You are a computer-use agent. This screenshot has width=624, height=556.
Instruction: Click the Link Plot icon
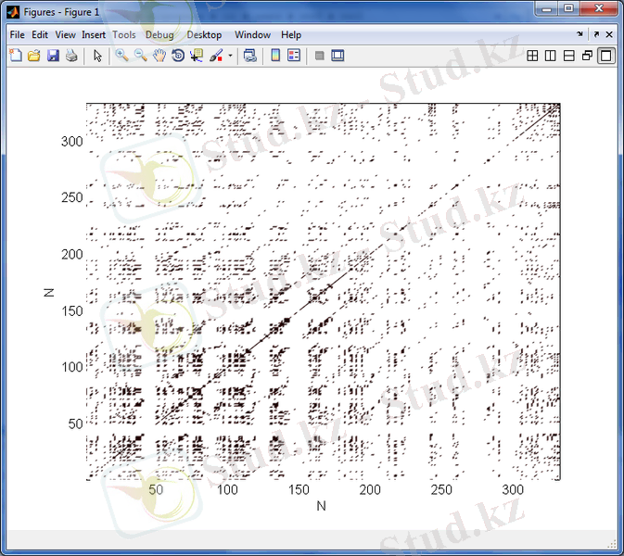click(x=250, y=56)
